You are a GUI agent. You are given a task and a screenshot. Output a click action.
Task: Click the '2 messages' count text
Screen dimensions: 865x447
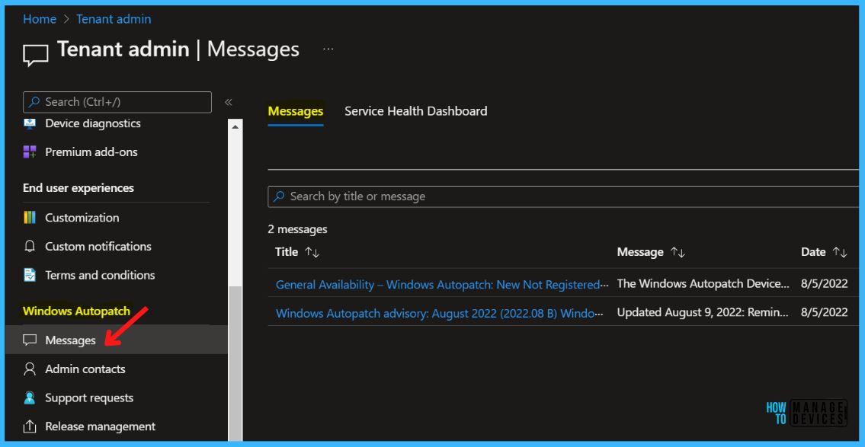(x=297, y=229)
